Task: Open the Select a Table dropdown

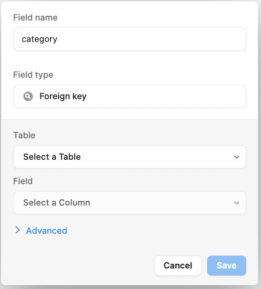Action: click(130, 157)
